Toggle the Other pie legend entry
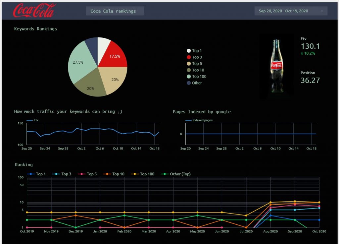339x244 pixels. [194, 83]
